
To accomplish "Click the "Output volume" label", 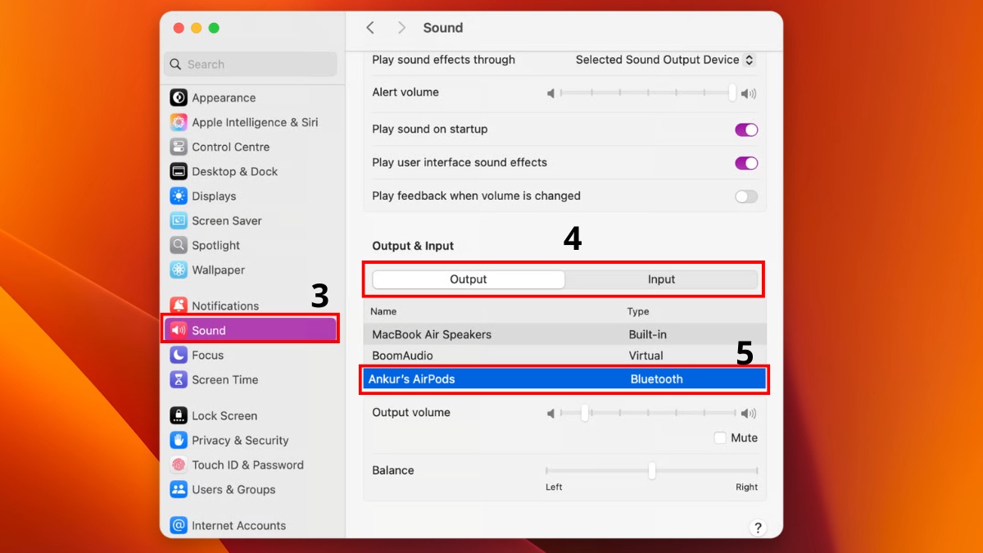I will 411,412.
